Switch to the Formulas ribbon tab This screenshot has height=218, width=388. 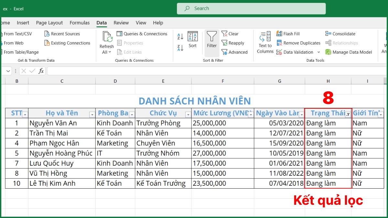click(x=80, y=23)
